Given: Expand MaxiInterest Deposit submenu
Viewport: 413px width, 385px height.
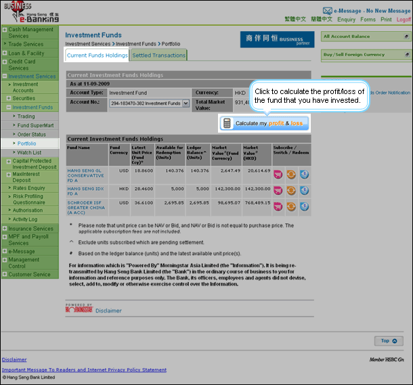Looking at the screenshot, I should pyautogui.click(x=9, y=175).
